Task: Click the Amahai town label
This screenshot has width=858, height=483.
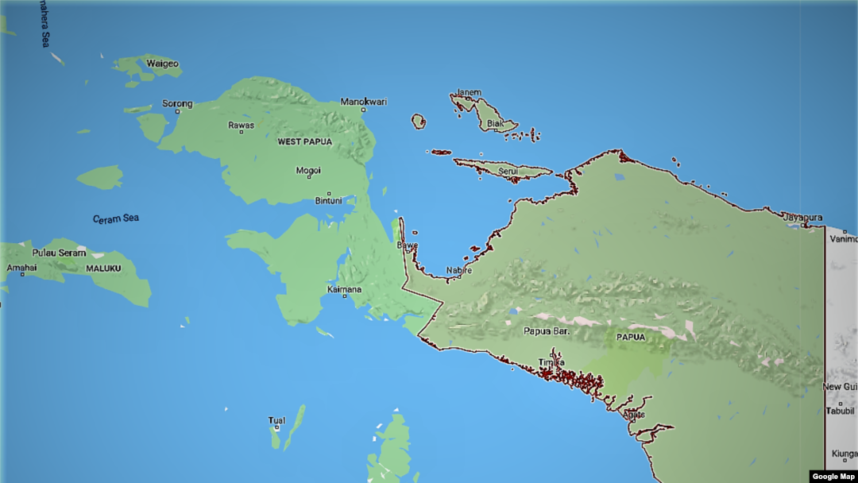Action: point(22,268)
